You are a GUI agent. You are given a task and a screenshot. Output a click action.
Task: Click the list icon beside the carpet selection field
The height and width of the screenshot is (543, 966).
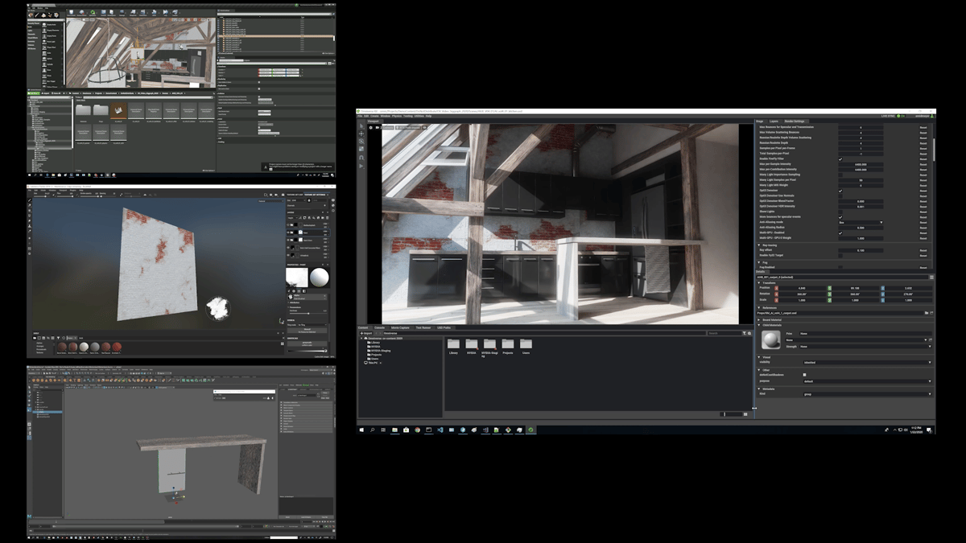point(931,277)
